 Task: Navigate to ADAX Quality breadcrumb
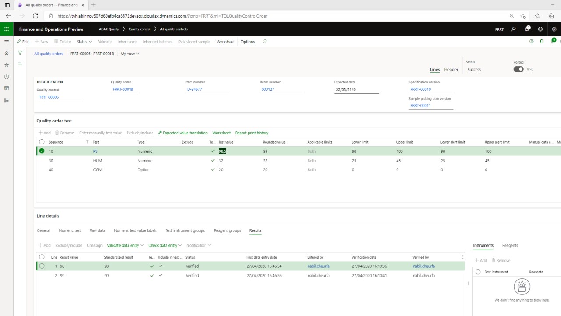tap(109, 29)
